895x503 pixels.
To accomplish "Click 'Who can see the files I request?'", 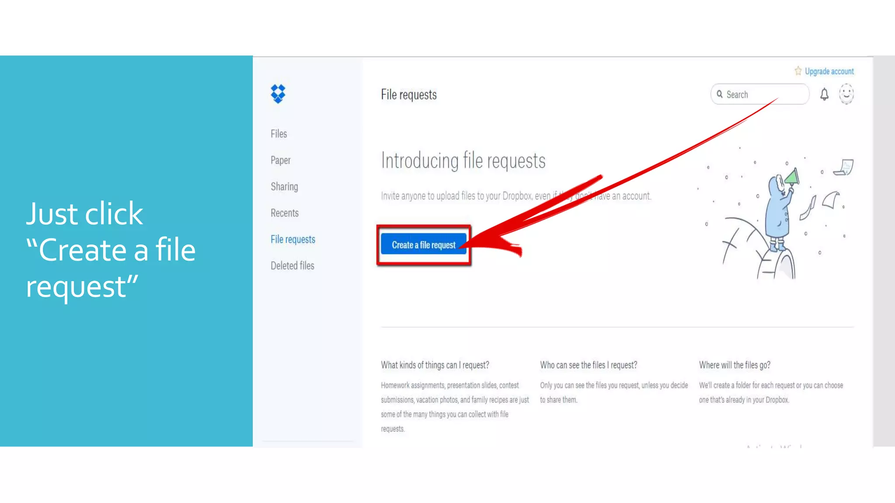I will (x=589, y=365).
